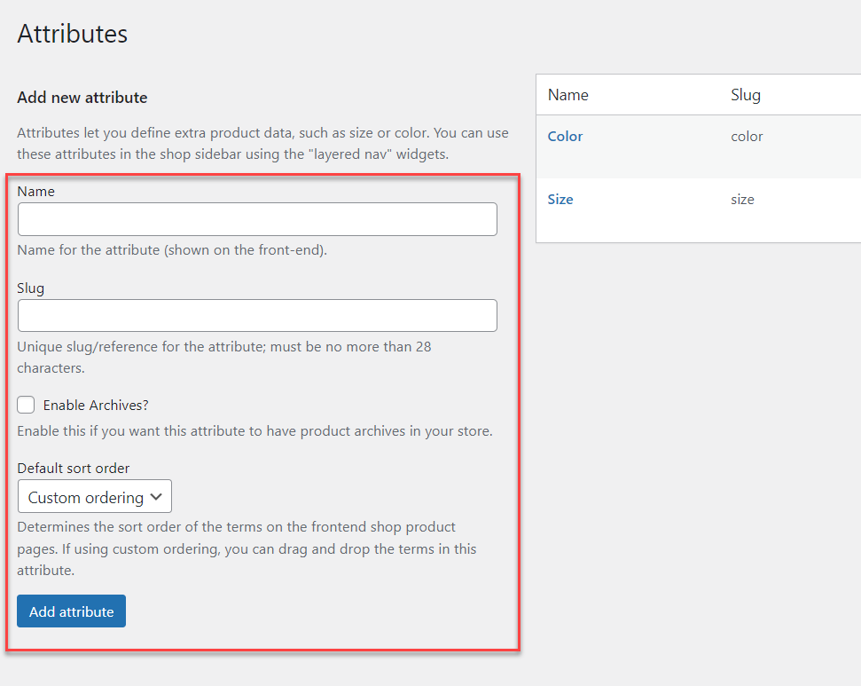Open the Default sort order dropdown

(x=95, y=496)
